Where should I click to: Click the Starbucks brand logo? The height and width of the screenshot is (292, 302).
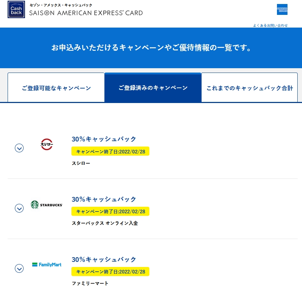click(47, 205)
